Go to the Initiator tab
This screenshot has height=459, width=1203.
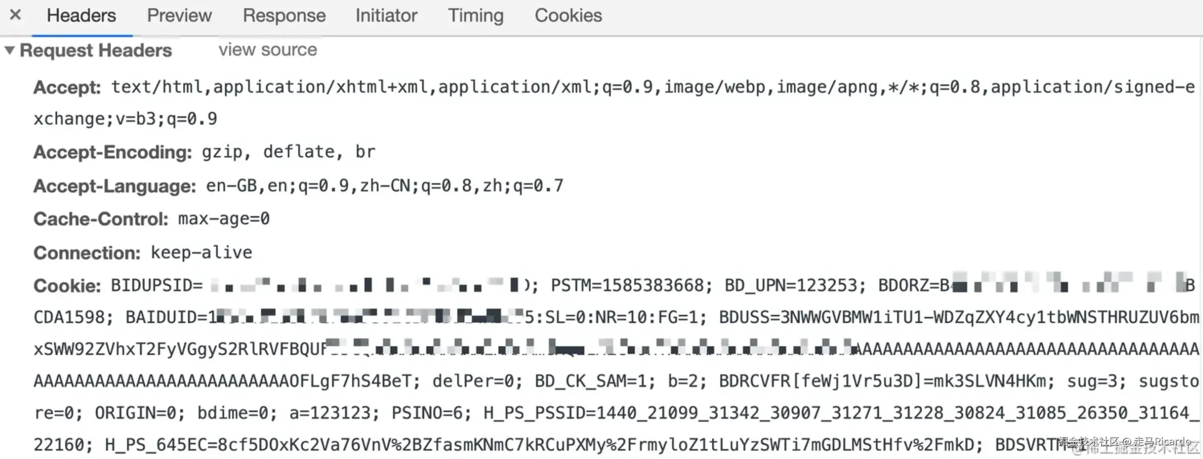tap(386, 16)
